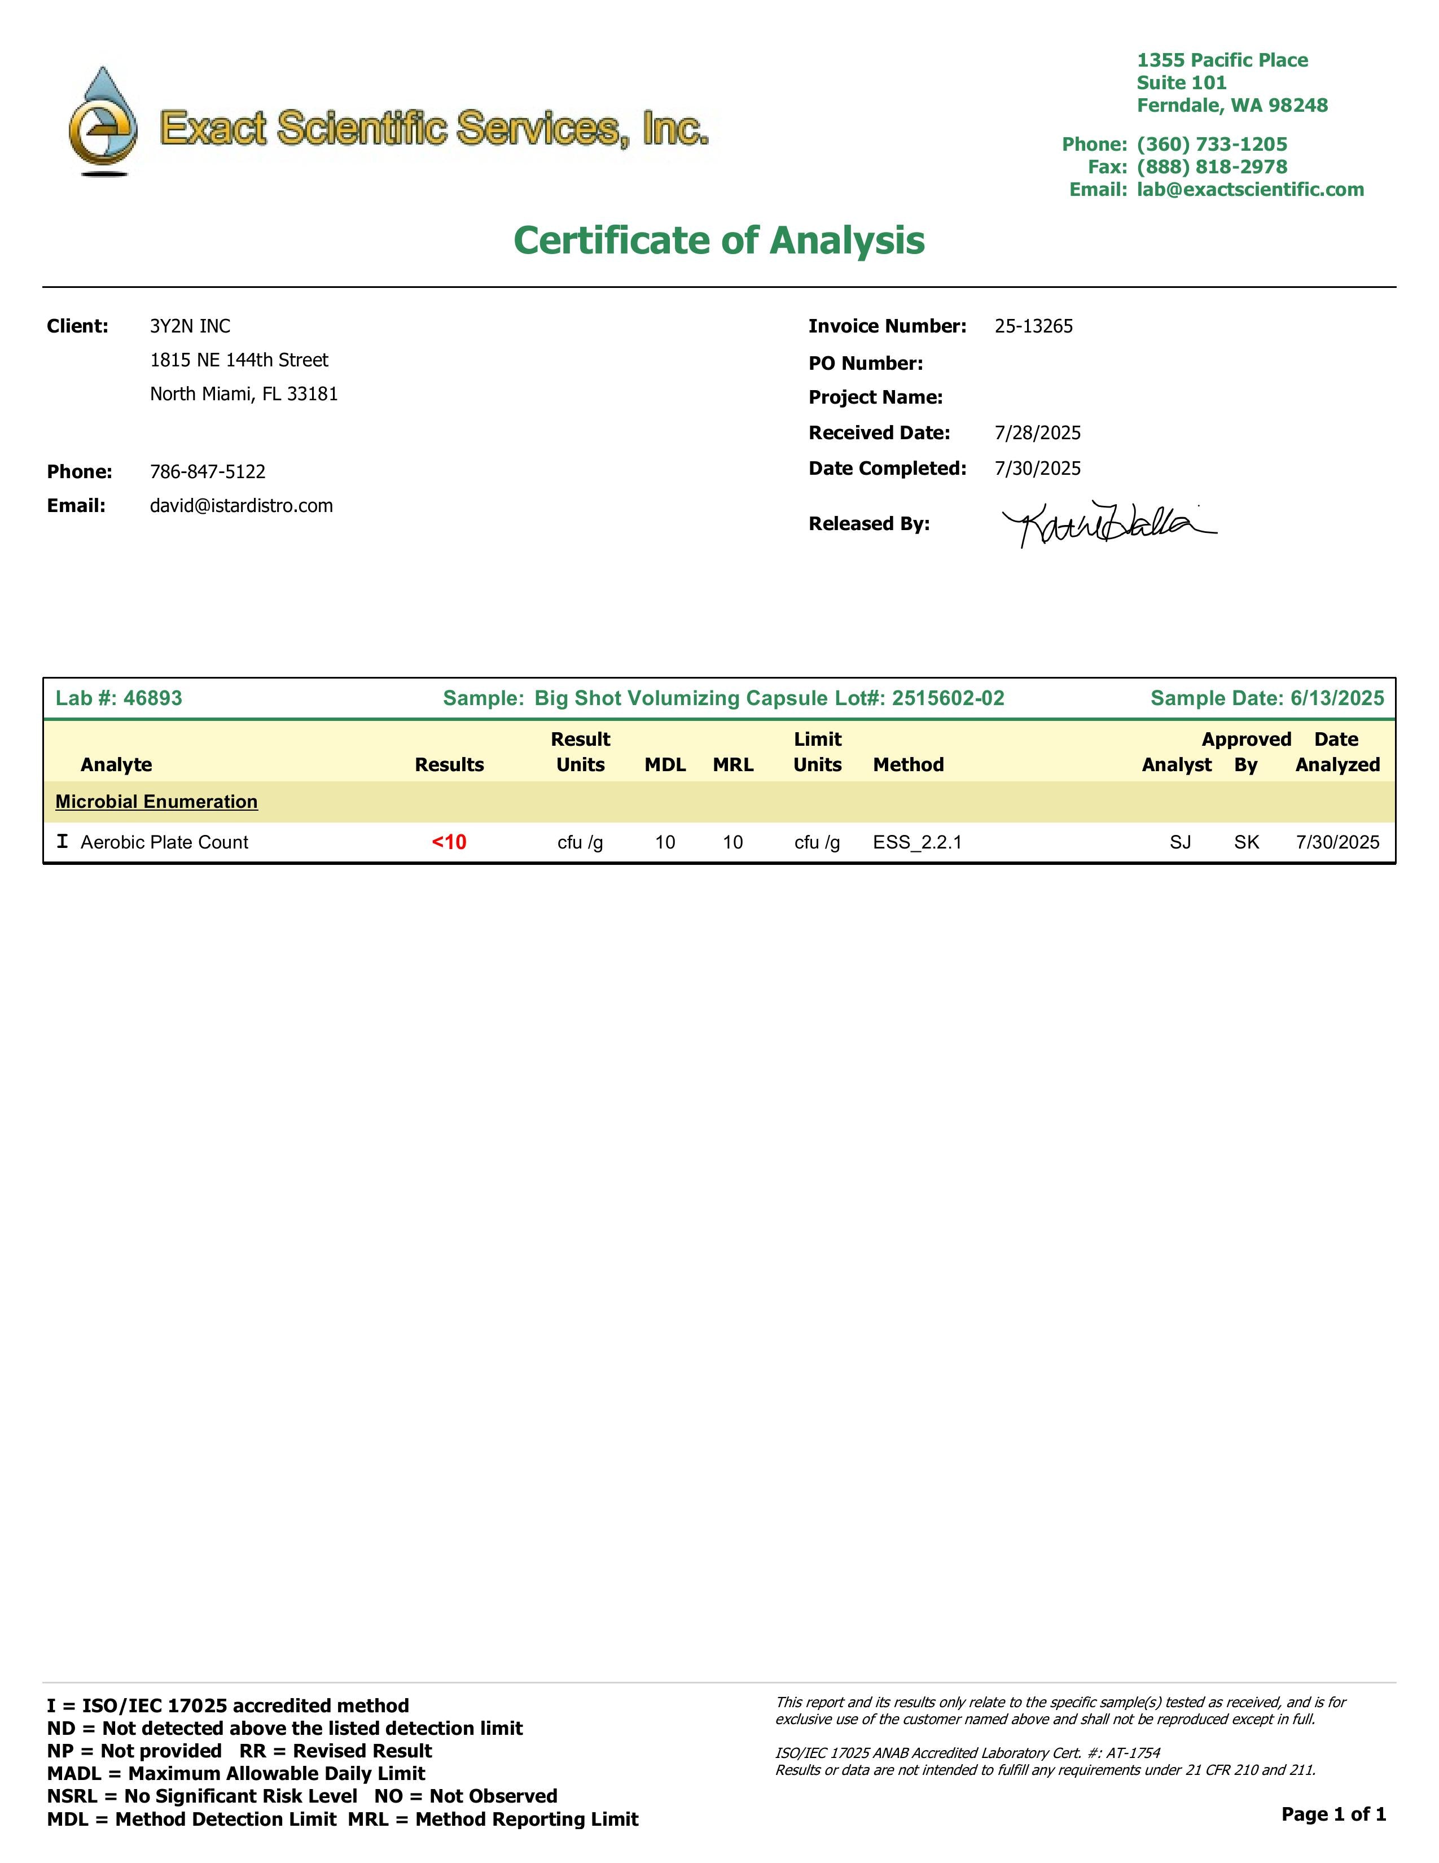
Task: Click the client email david@istardistro.com
Action: pos(242,506)
